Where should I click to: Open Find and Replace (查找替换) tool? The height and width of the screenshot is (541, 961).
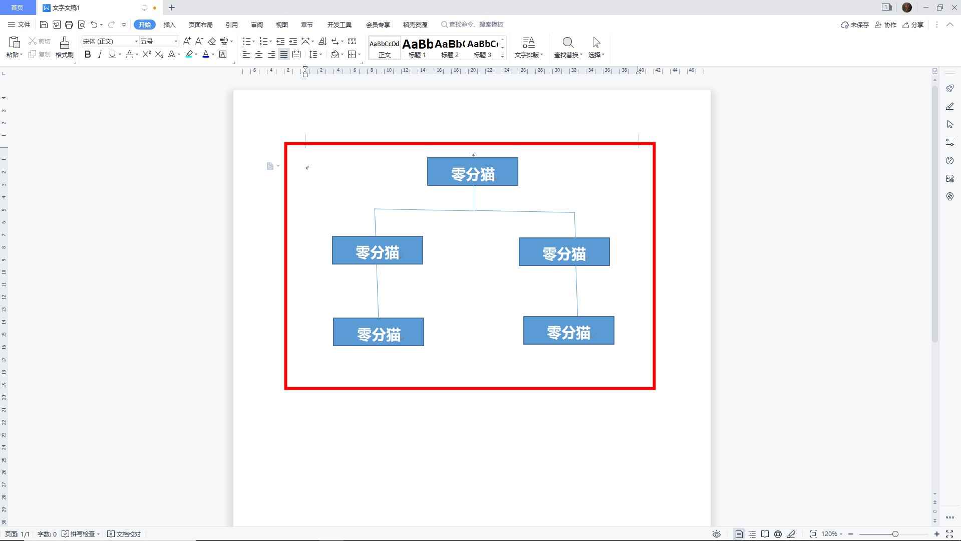click(x=568, y=48)
